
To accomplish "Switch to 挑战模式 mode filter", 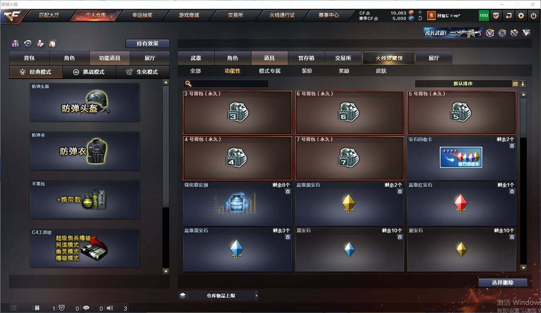I will point(89,72).
